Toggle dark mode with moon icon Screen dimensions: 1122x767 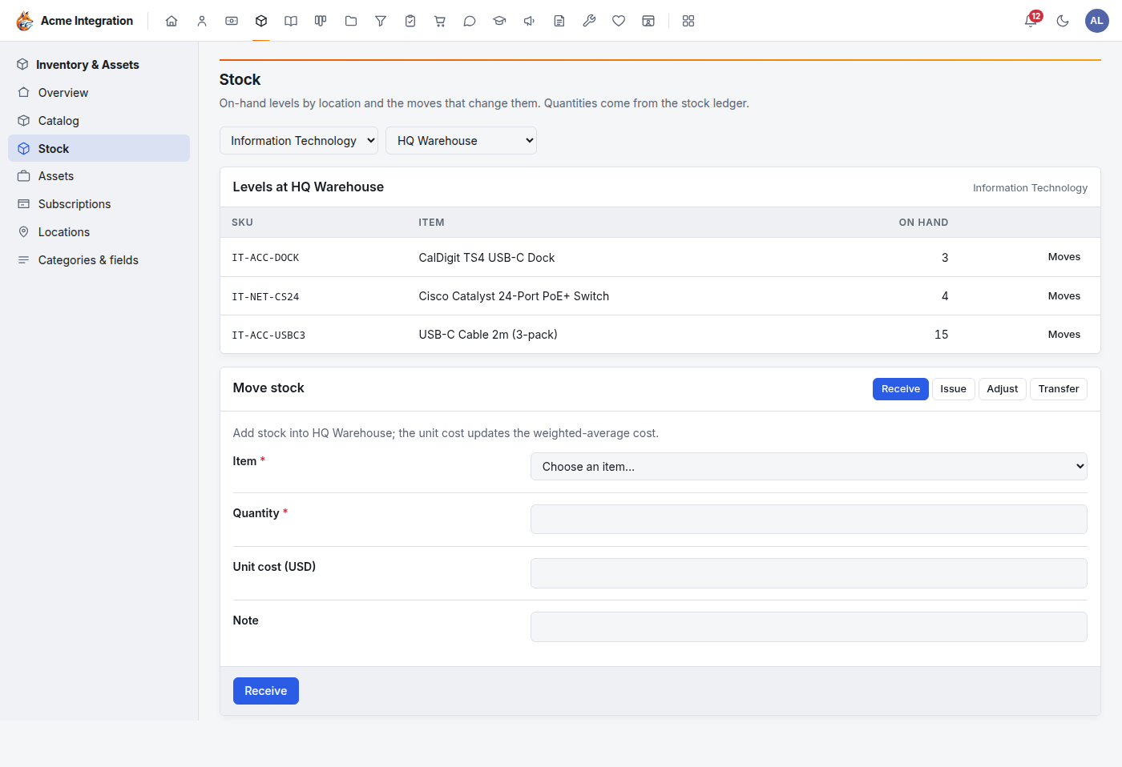click(1063, 21)
